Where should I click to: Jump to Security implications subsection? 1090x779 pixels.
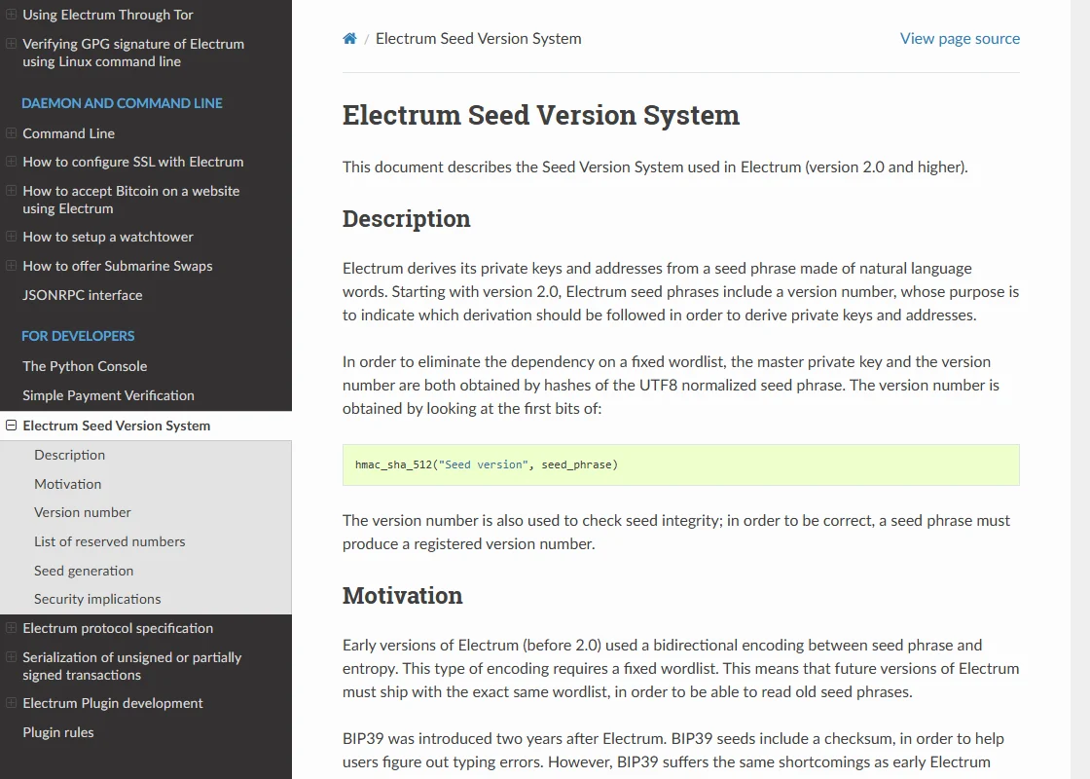[97, 599]
